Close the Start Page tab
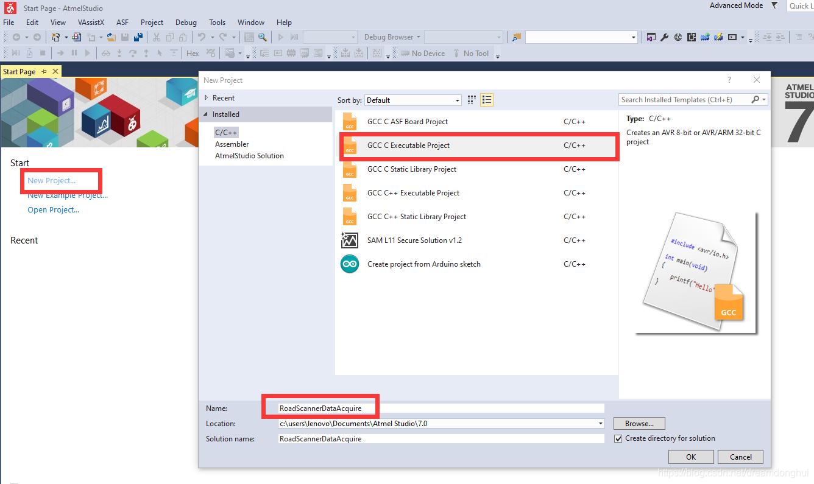 point(55,71)
